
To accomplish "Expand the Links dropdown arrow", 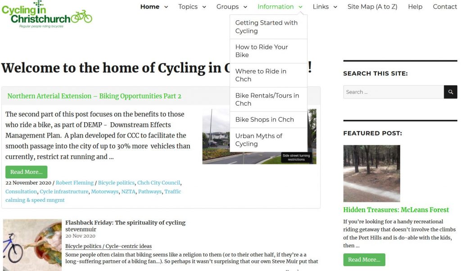I will tap(335, 7).
